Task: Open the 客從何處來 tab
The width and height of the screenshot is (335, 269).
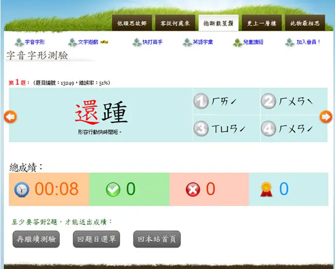Action: (175, 23)
